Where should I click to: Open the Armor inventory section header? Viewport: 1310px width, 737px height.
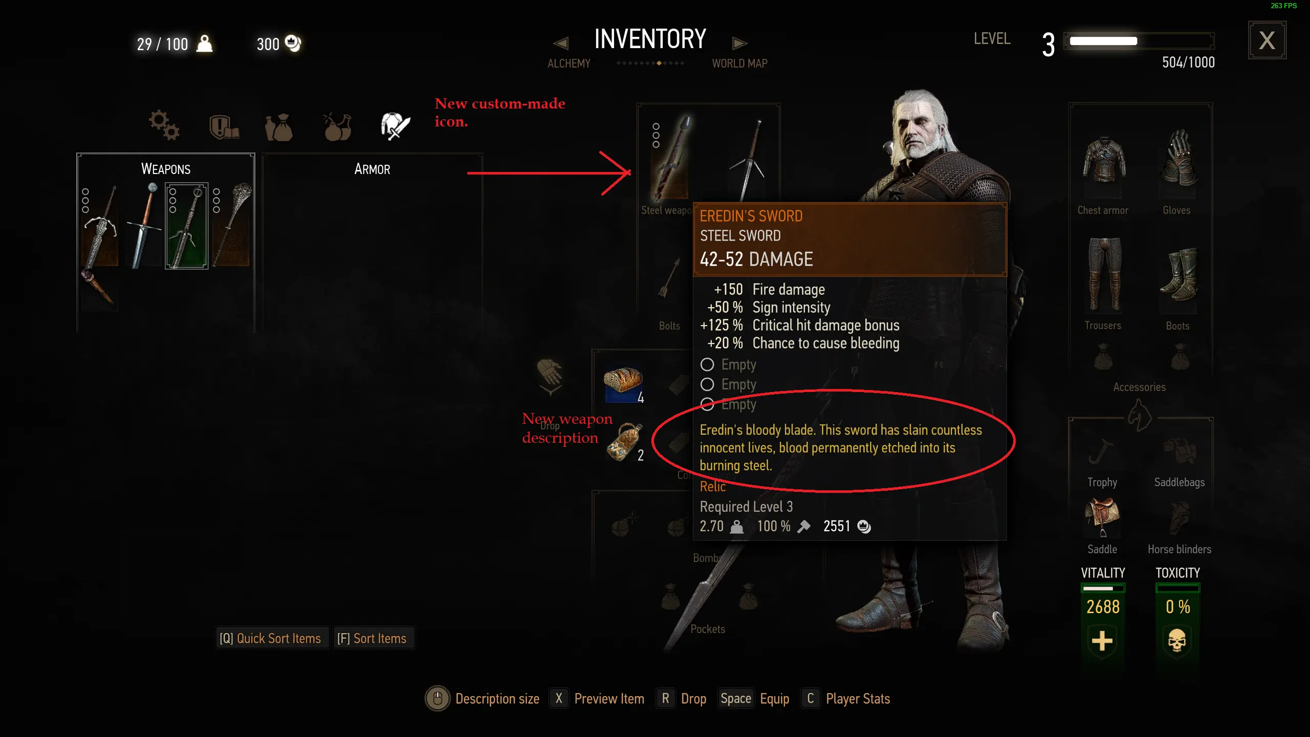coord(372,169)
